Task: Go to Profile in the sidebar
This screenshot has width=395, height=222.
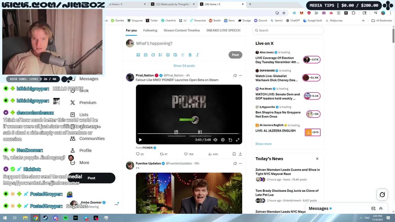Action: click(x=81, y=150)
